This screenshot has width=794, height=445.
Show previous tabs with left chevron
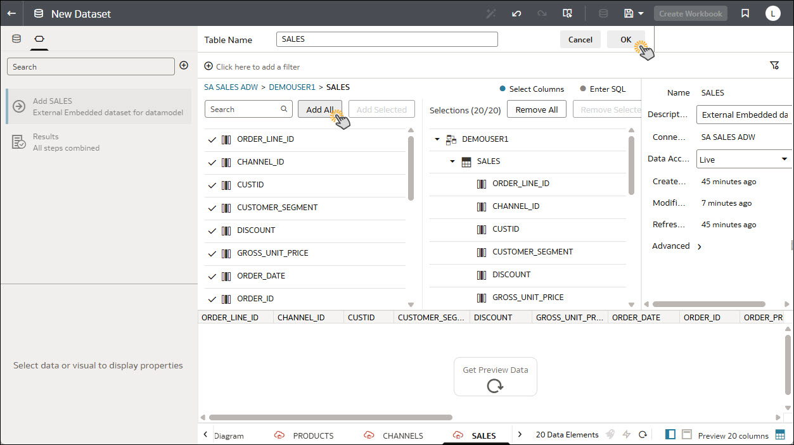[205, 435]
